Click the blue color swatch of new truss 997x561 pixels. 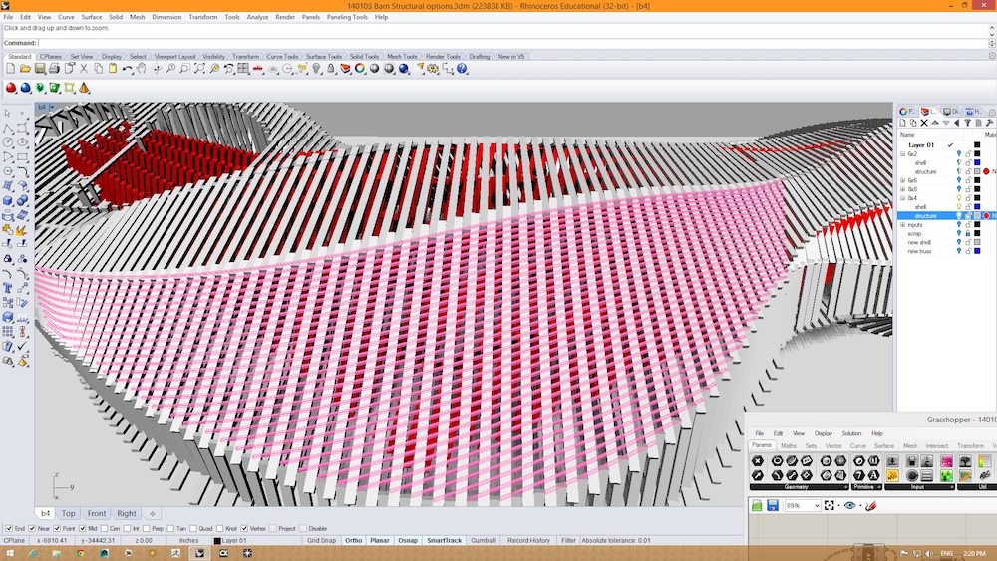[x=977, y=251]
